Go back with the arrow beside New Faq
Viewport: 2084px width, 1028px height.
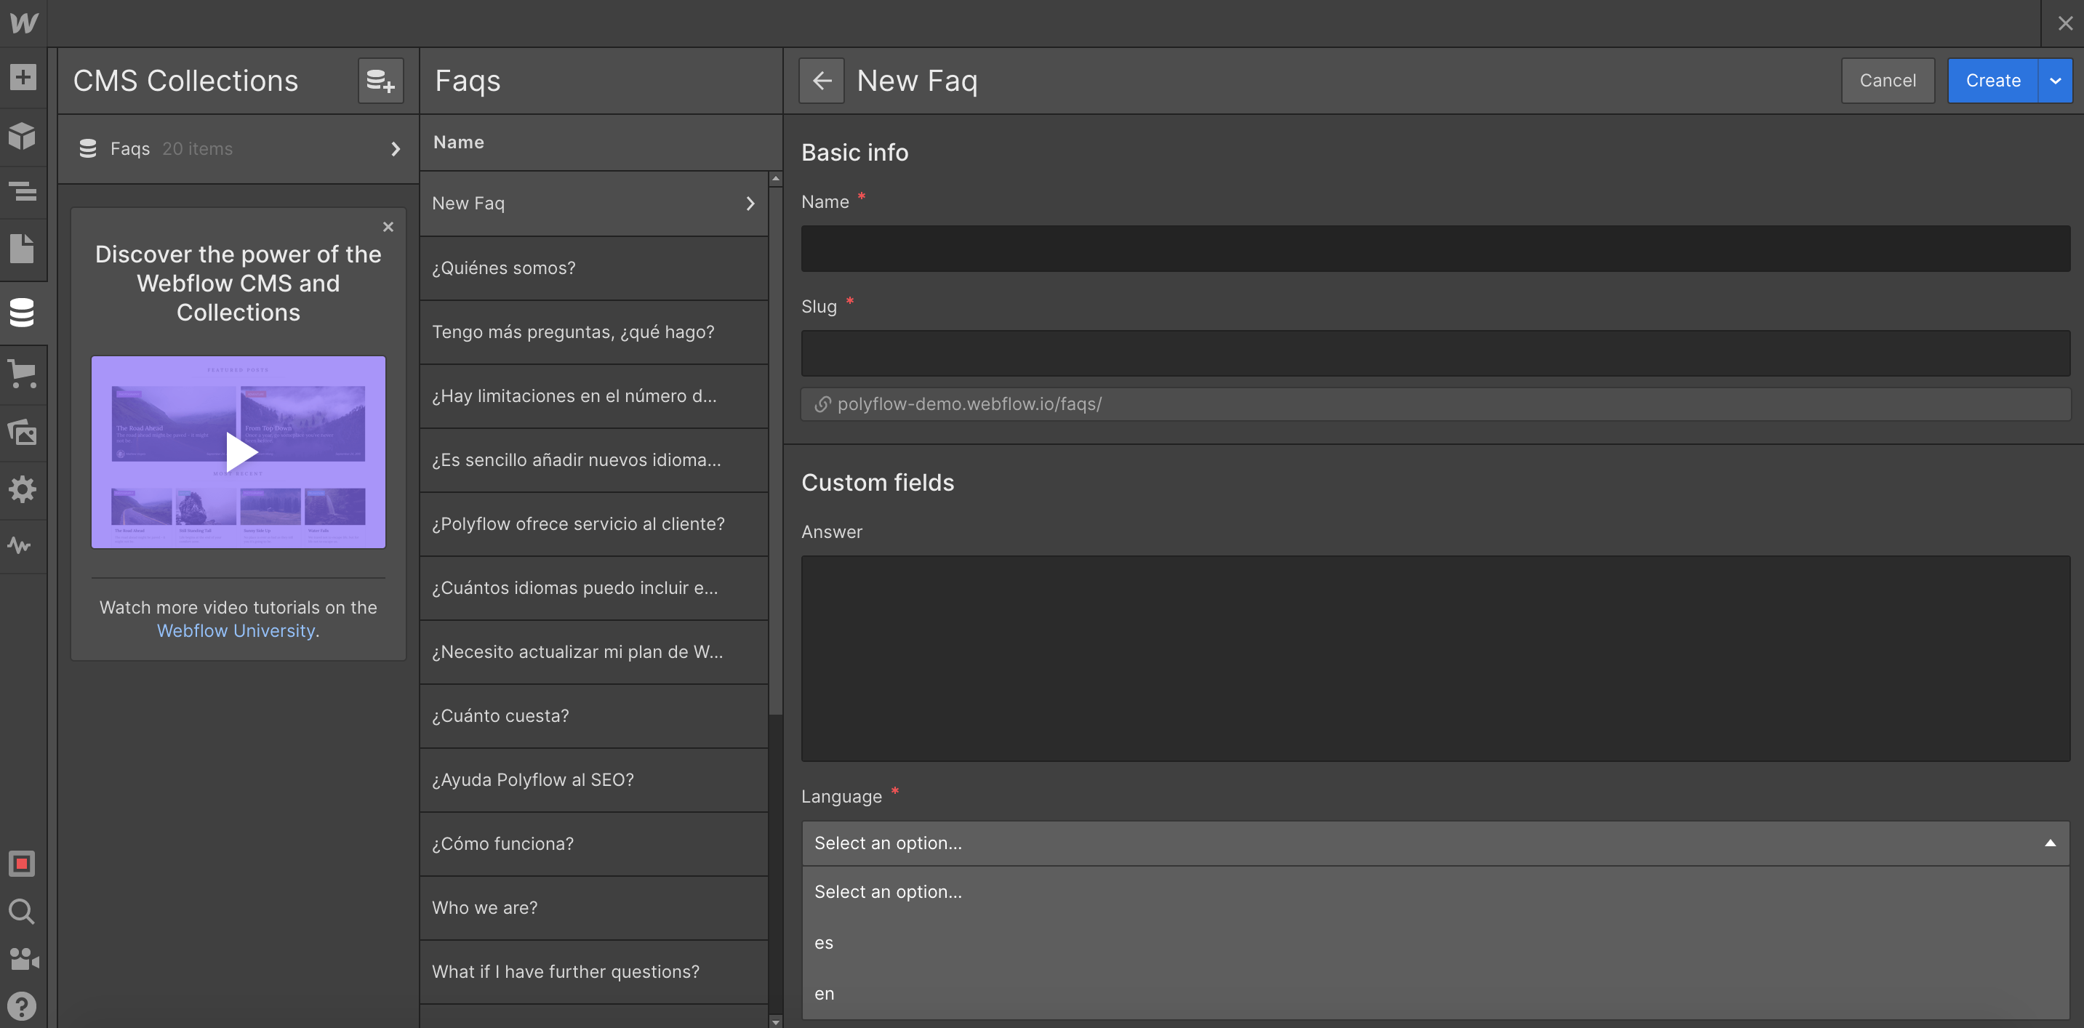[821, 80]
